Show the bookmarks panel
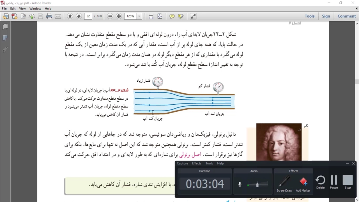 click(5, 38)
